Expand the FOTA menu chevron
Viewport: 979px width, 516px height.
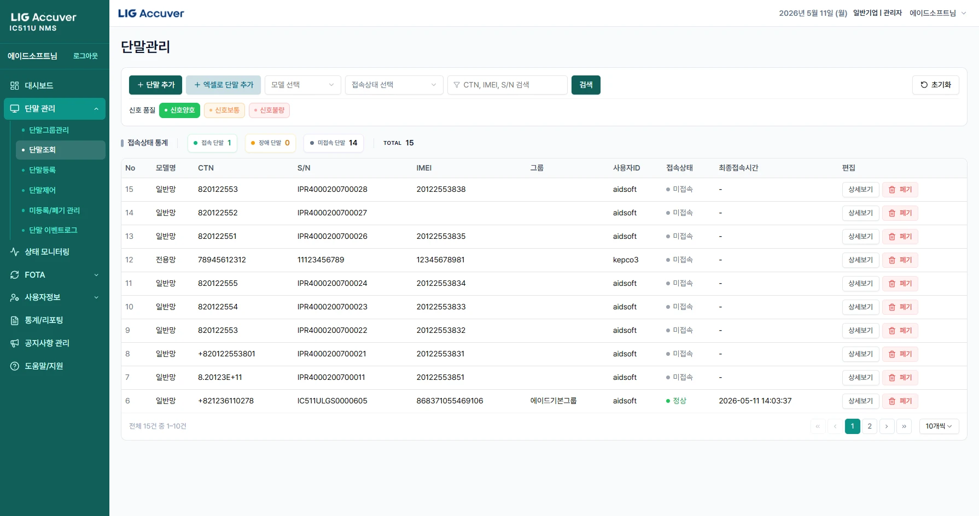click(x=96, y=275)
